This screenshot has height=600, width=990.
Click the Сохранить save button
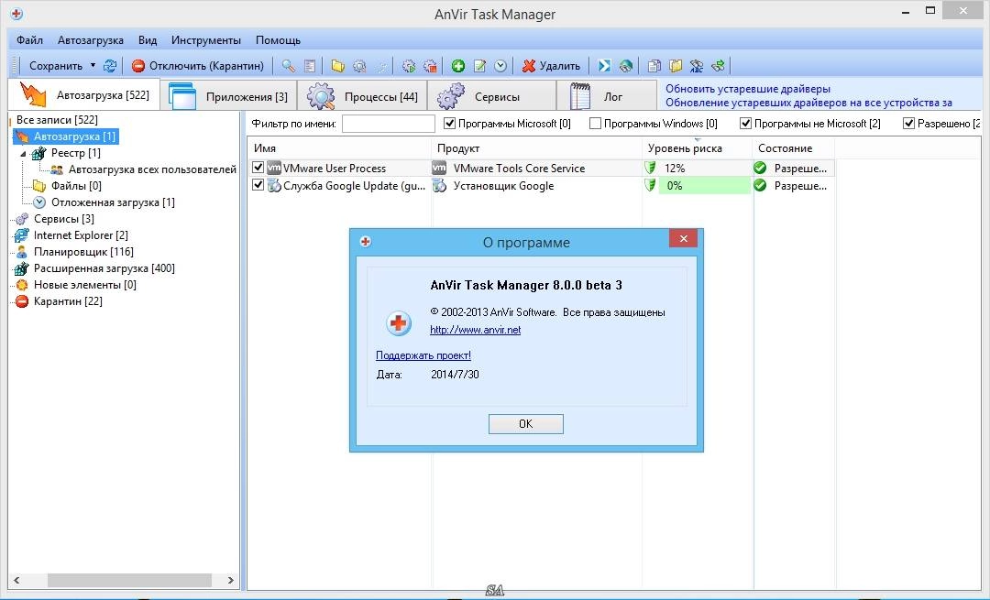[x=56, y=66]
